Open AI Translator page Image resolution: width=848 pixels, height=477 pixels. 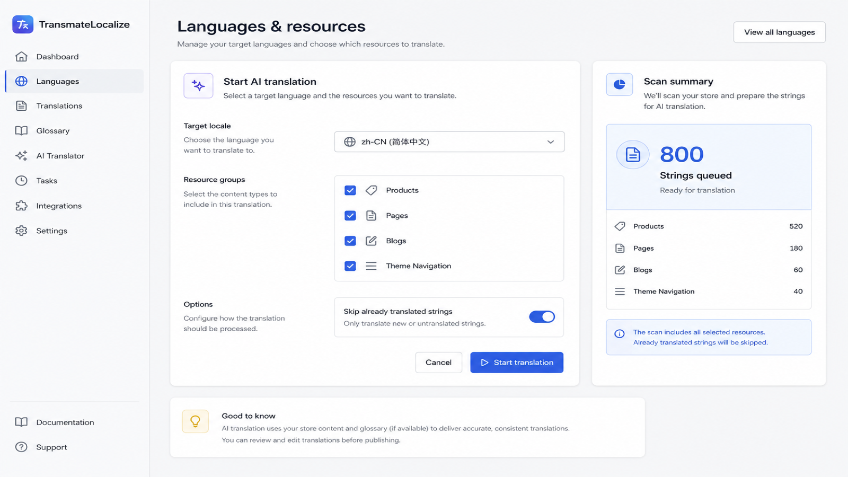(74, 156)
